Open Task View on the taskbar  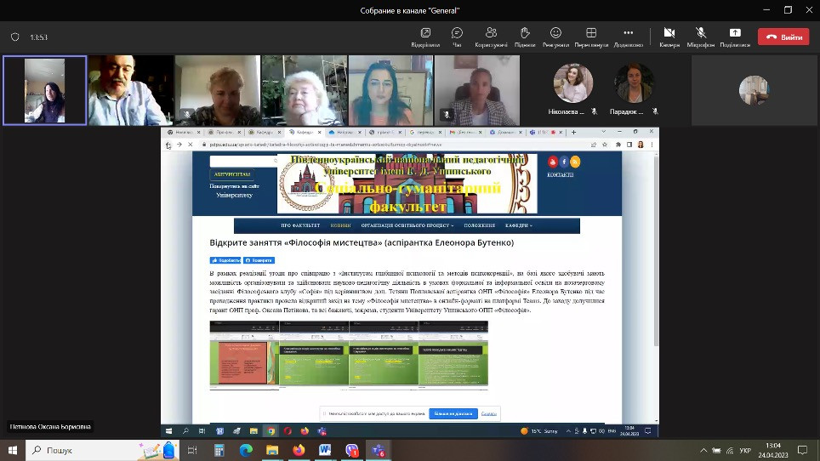coord(192,450)
